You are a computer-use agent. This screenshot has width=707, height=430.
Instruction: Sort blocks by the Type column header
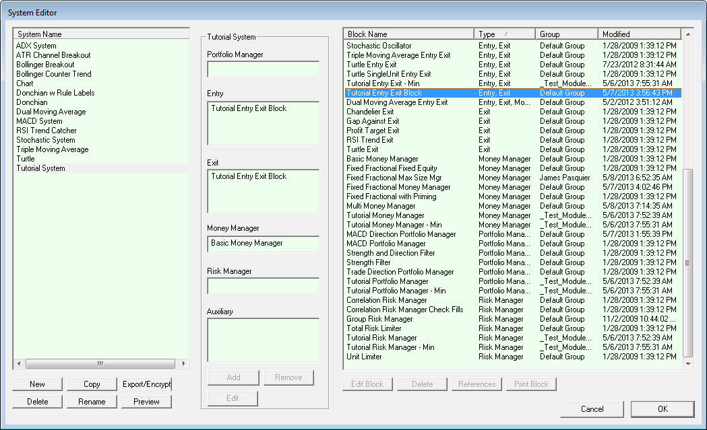tap(504, 34)
